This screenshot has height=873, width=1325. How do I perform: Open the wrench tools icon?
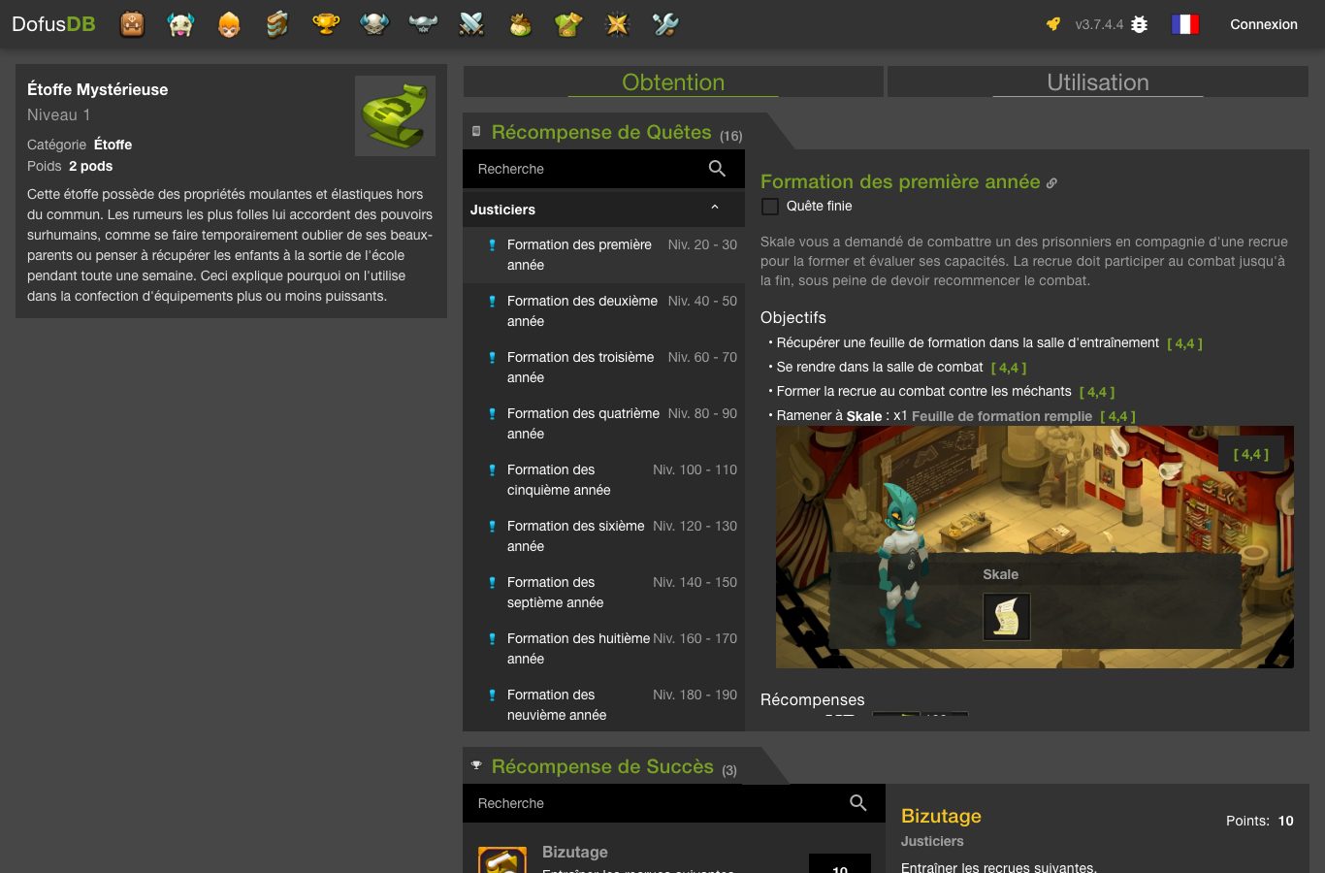point(665,24)
